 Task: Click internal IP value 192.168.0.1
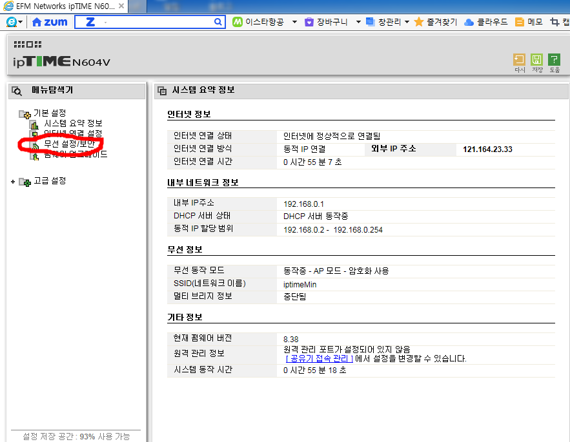[303, 204]
